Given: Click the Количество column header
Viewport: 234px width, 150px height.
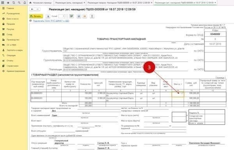Looking at the screenshot, I should pos(85,84).
